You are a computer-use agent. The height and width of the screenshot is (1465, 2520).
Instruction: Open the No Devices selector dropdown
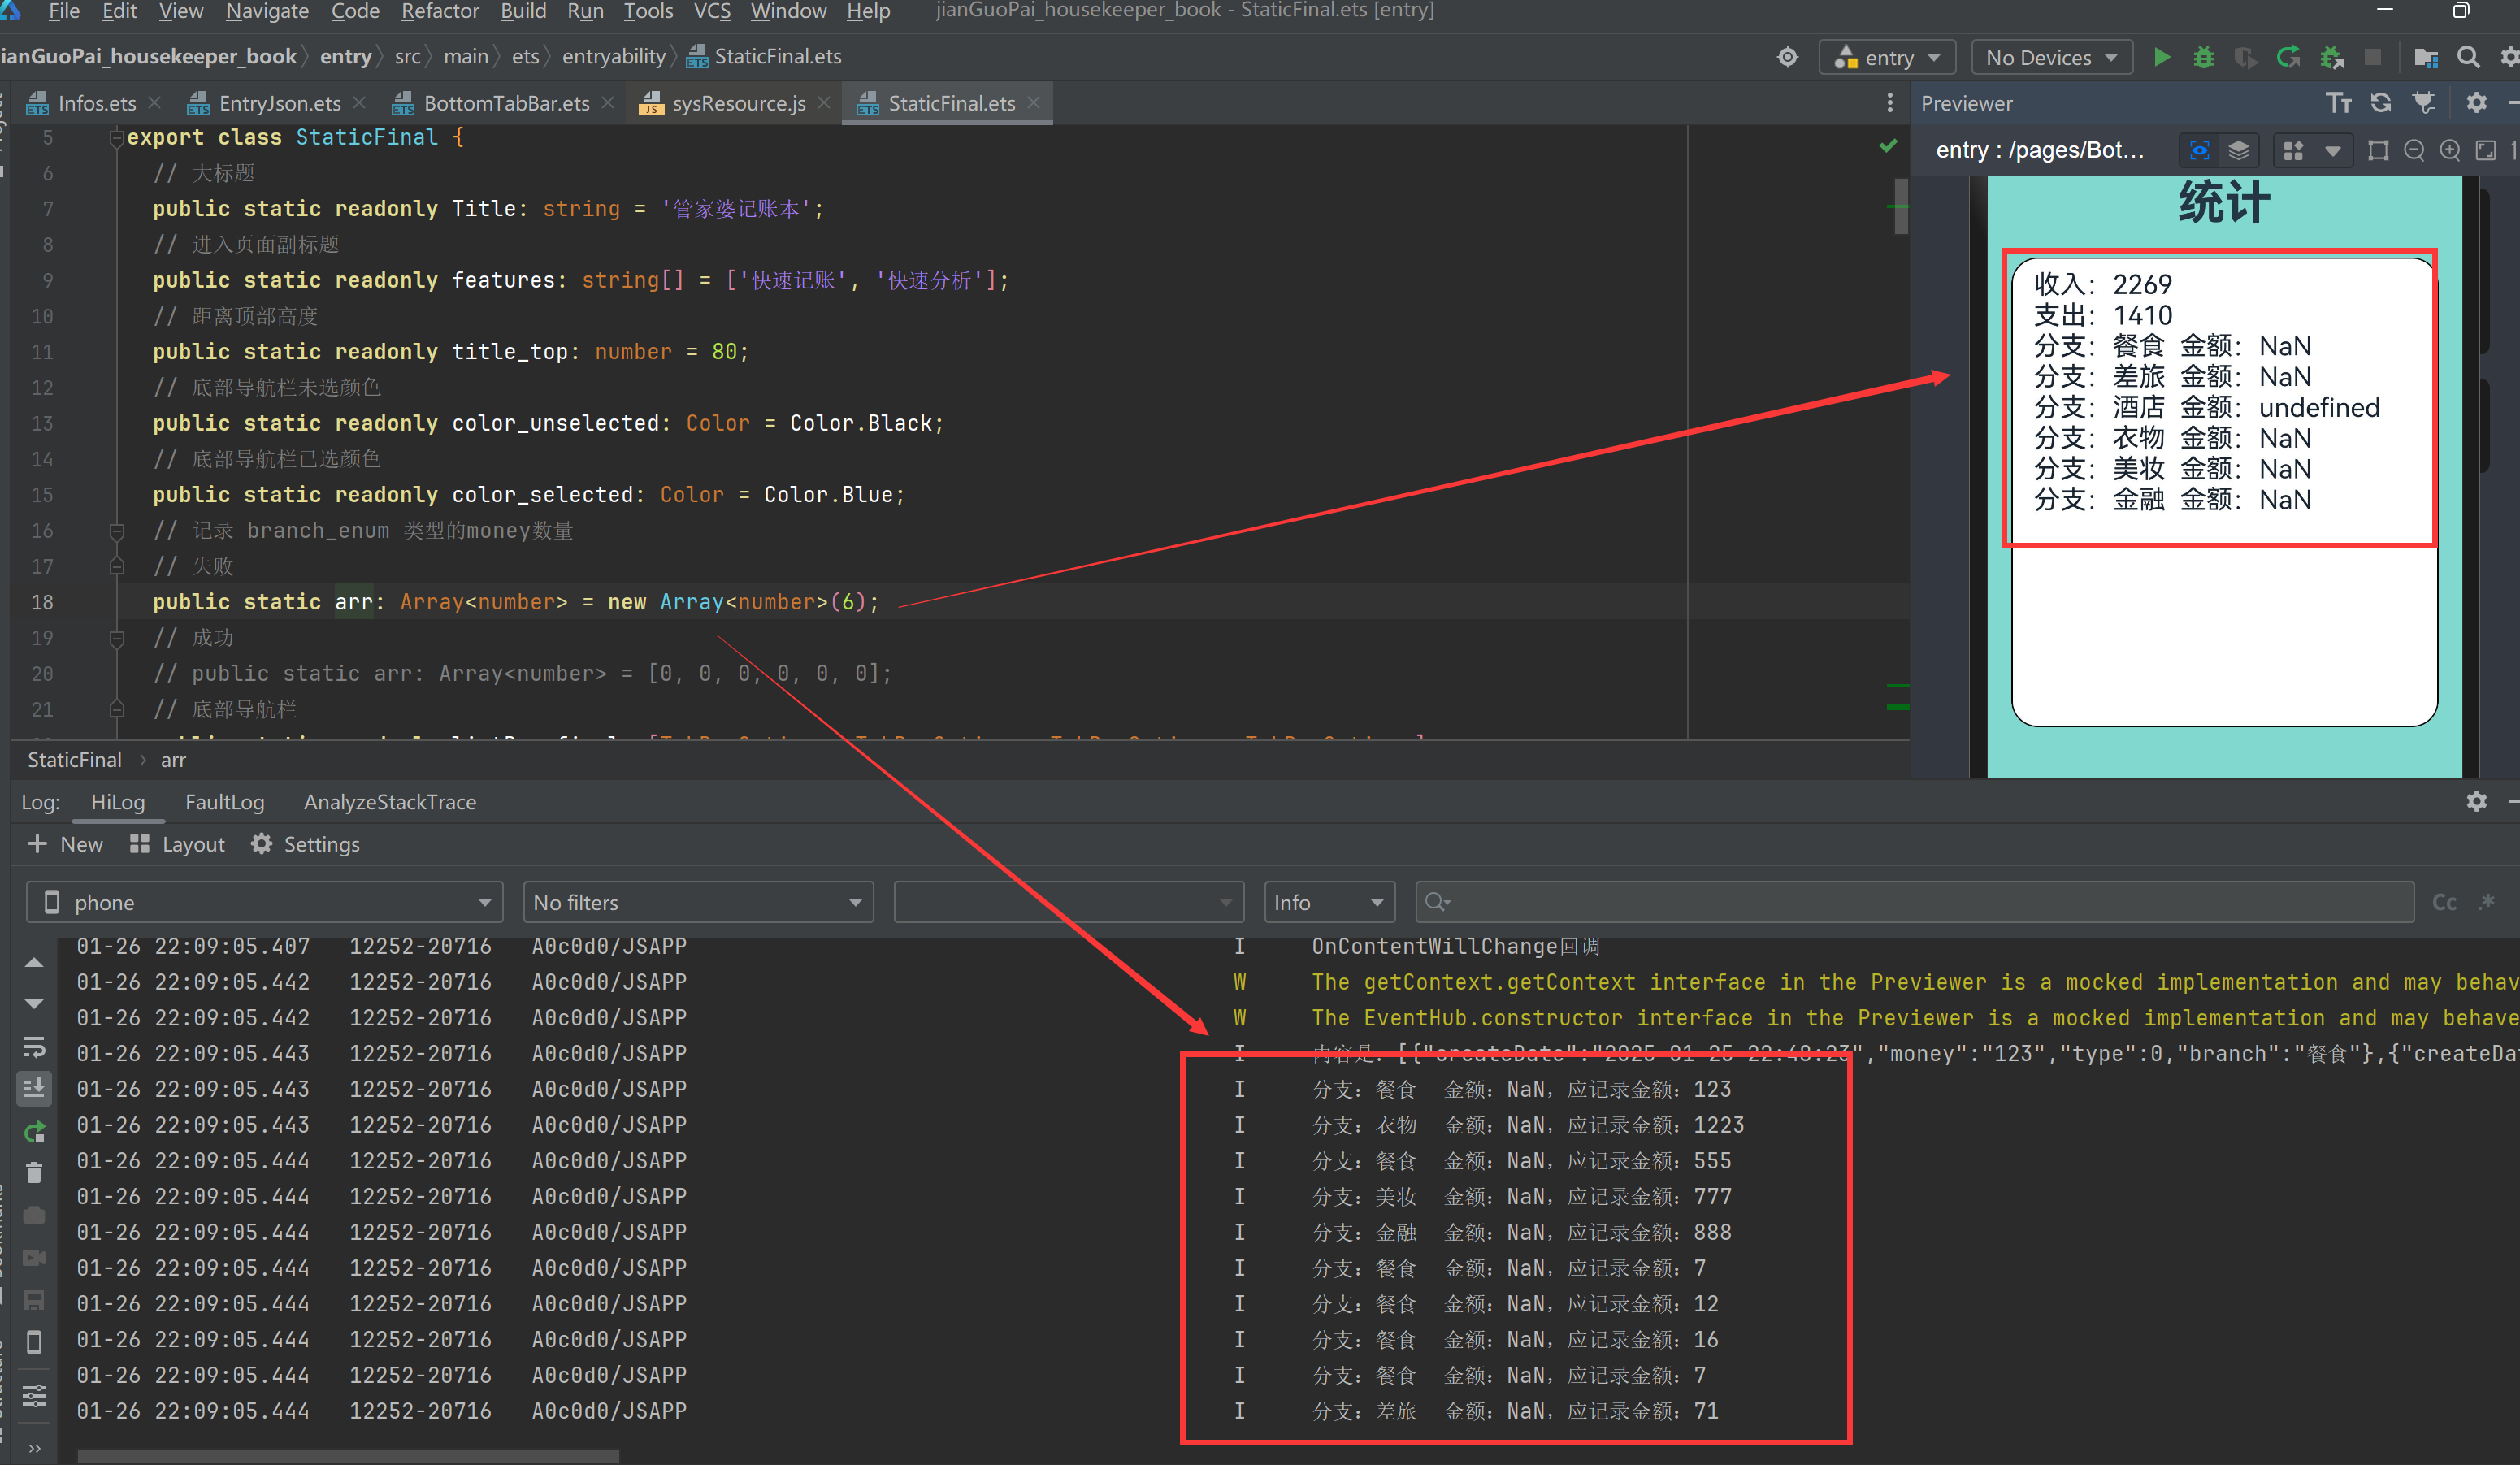(x=2051, y=57)
